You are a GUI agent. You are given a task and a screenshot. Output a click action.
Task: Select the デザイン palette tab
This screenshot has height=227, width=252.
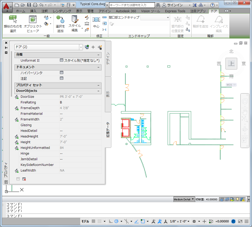coord(108,59)
